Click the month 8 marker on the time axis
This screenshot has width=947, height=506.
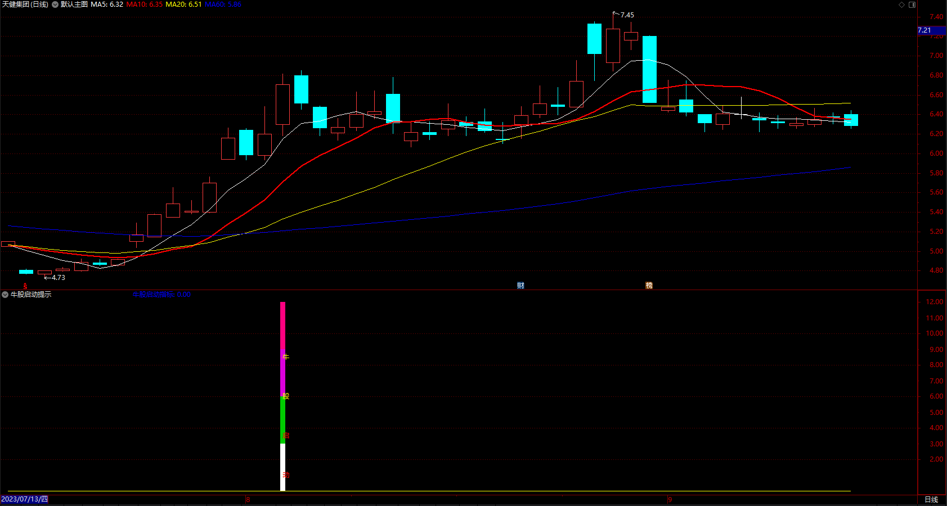click(x=248, y=499)
